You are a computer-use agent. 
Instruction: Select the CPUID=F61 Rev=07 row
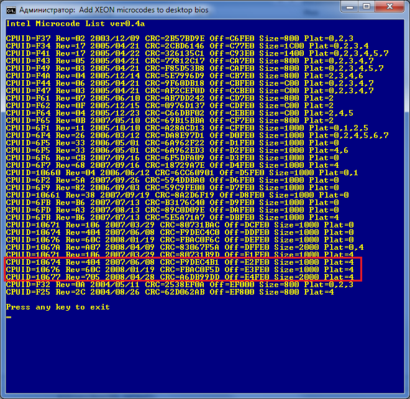pyautogui.click(x=170, y=98)
